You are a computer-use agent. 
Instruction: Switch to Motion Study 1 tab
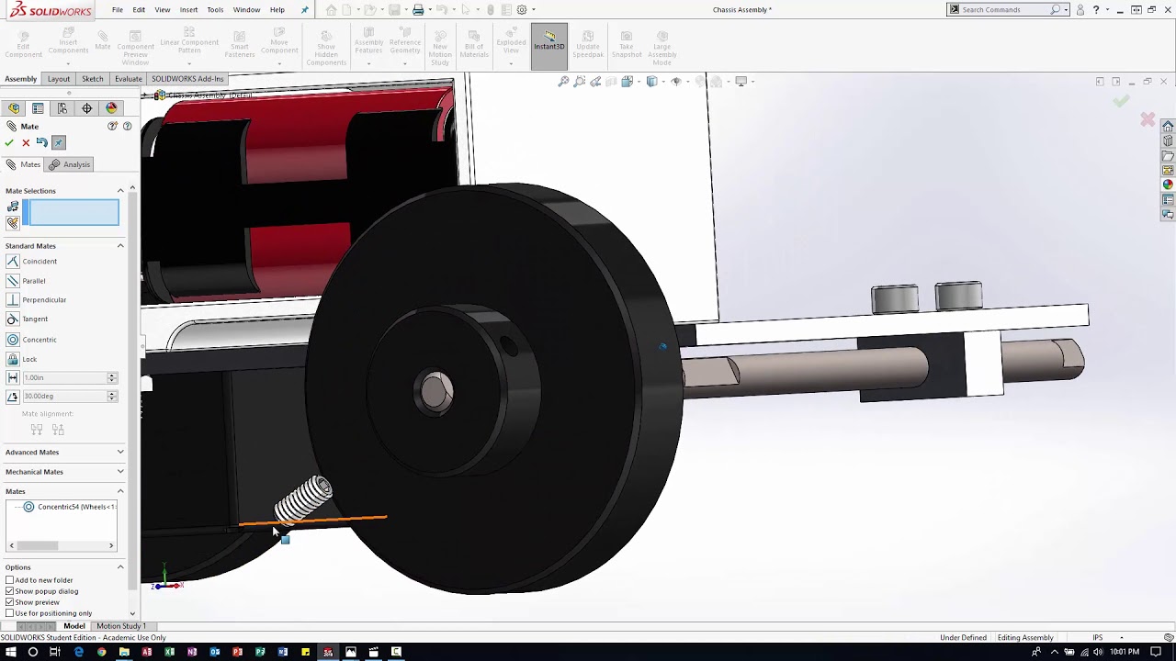(121, 626)
